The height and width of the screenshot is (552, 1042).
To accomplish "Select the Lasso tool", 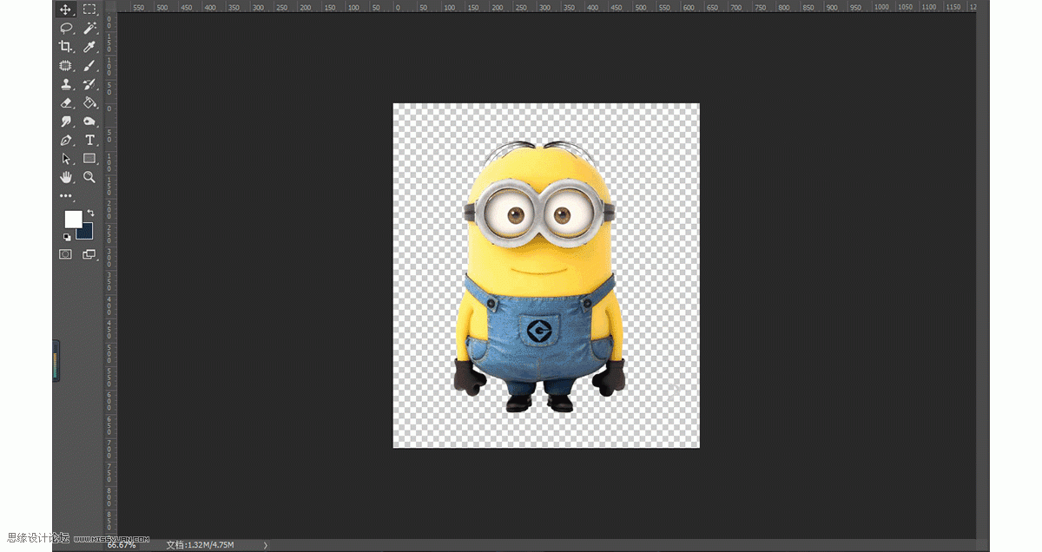I will 66,28.
